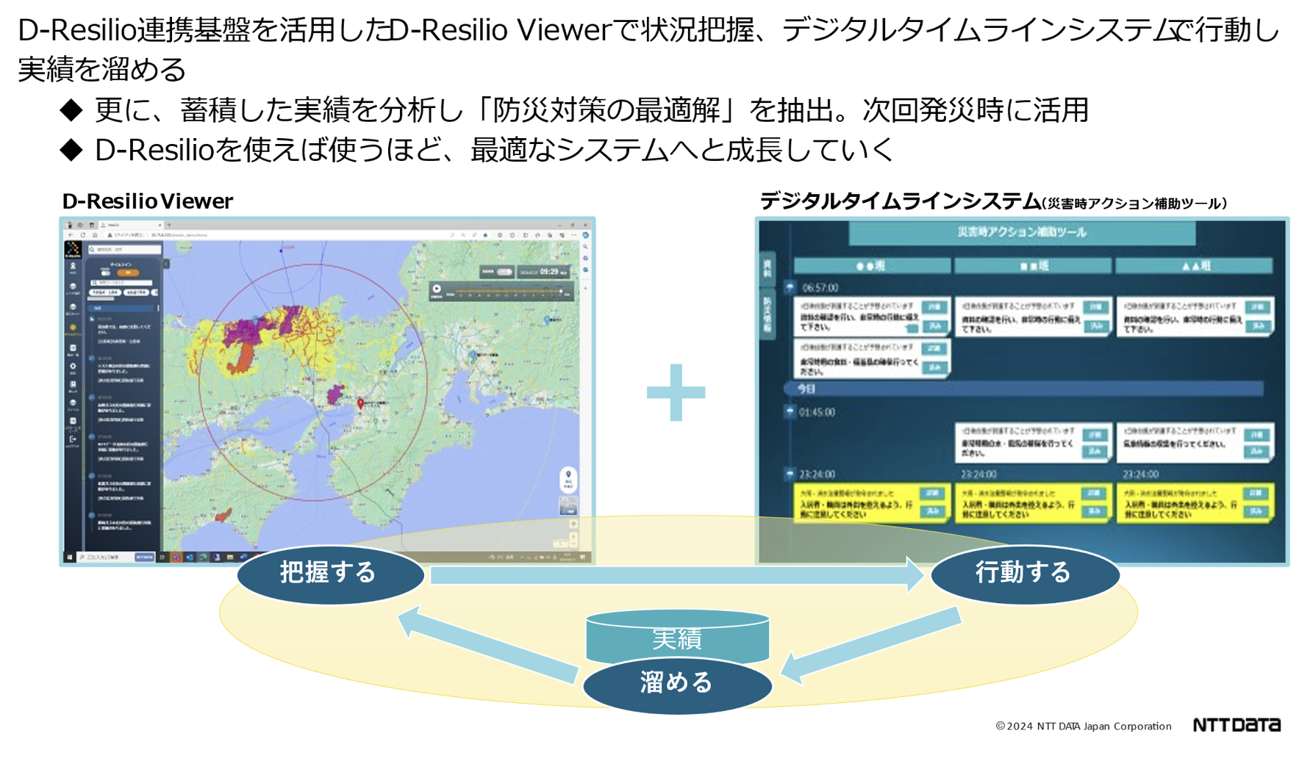The image size is (1313, 761).
Task: Click the time slider handle on map
Action: tap(561, 292)
